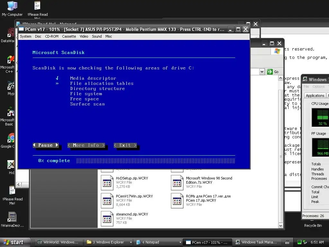Screen dimensions: 329x247
Task: Click the PCem window title bar icon
Action: pyautogui.click(x=21, y=29)
